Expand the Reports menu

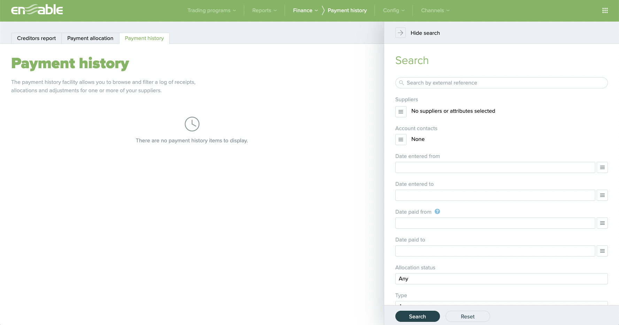pyautogui.click(x=265, y=10)
